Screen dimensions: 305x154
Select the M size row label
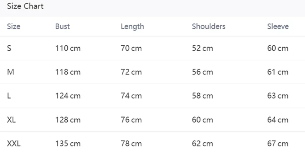point(10,72)
